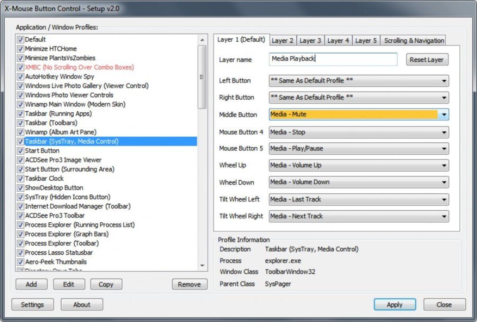Open the Wheel Down action dropdown
The height and width of the screenshot is (322, 477).
coord(444,182)
